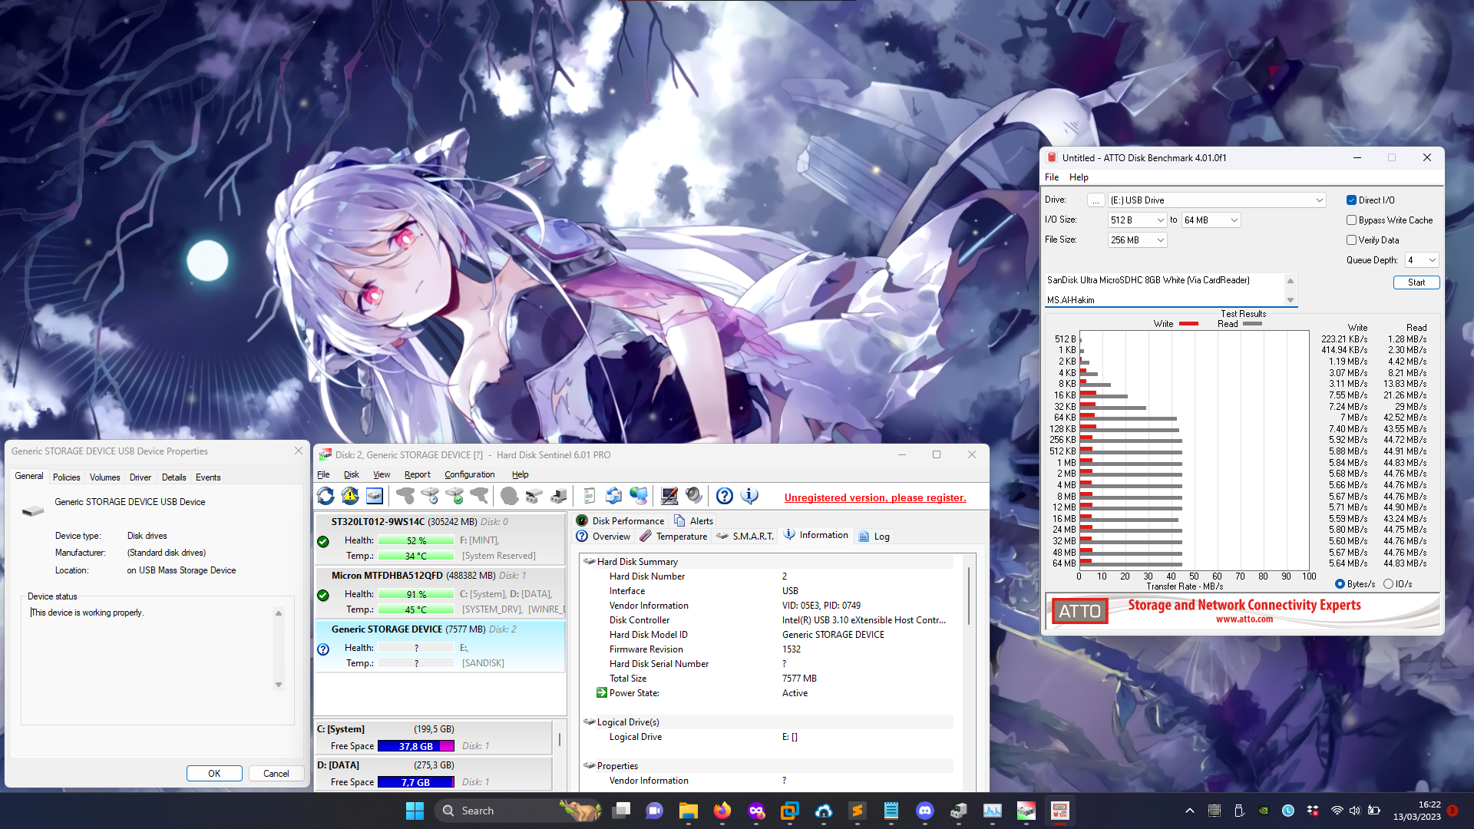
Task: Click the taskbar Search box
Action: point(518,811)
